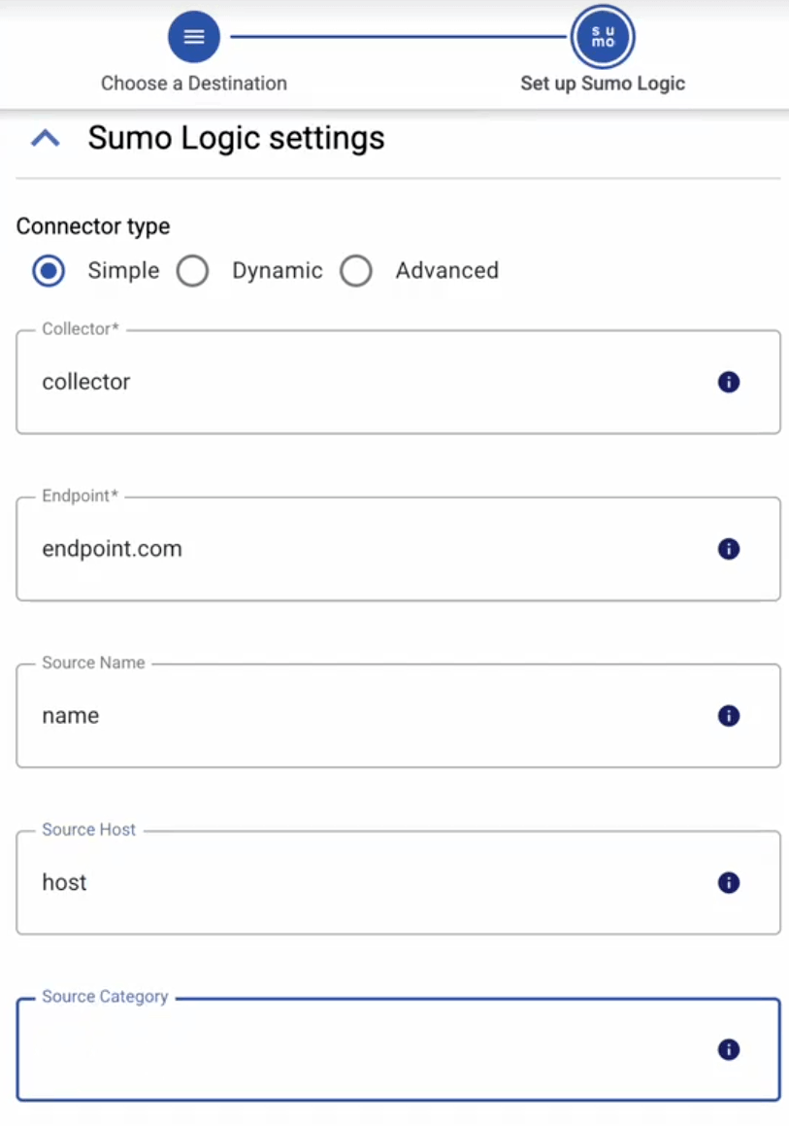The width and height of the screenshot is (789, 1126).
Task: Click inside the empty Source Category field
Action: pyautogui.click(x=369, y=1049)
